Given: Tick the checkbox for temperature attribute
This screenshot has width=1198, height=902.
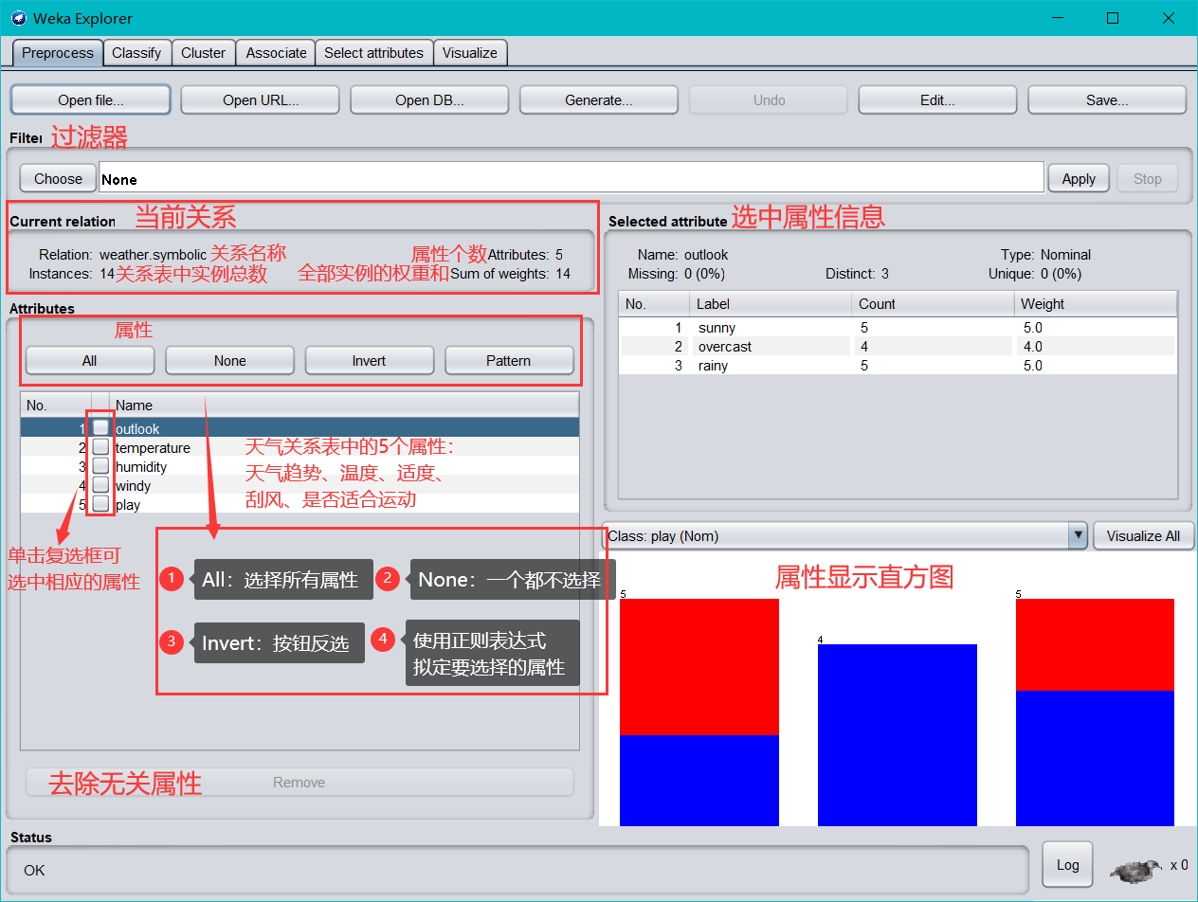Looking at the screenshot, I should pos(100,447).
